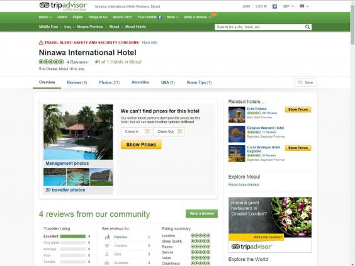Image resolution: width=355 pixels, height=266 pixels.
Task: Click Show Prices for Erbil Rotana
Action: coord(298,109)
